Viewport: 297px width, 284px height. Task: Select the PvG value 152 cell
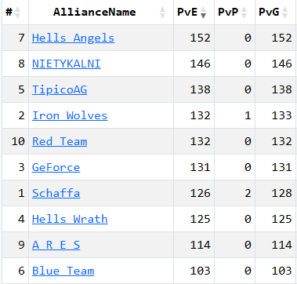coord(276,38)
